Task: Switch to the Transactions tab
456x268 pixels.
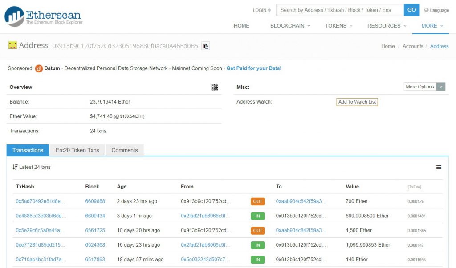Action: click(x=28, y=150)
